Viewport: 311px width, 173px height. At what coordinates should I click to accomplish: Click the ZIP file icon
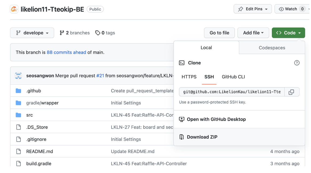point(181,137)
